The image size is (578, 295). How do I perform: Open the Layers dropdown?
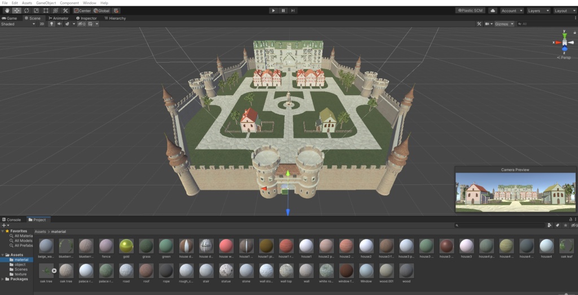538,11
